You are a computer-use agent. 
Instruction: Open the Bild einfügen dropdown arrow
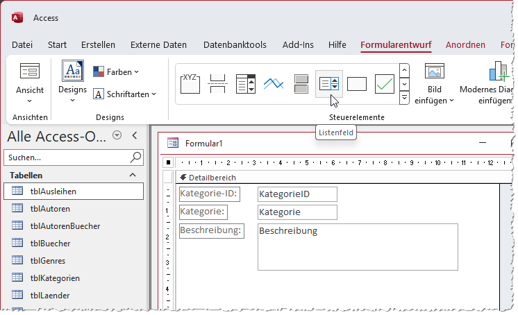point(451,101)
